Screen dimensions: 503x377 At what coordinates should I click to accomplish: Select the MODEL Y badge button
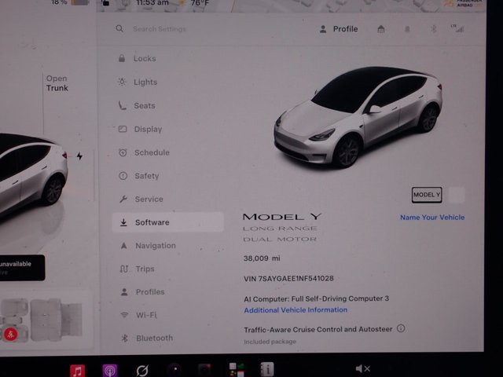coord(427,195)
